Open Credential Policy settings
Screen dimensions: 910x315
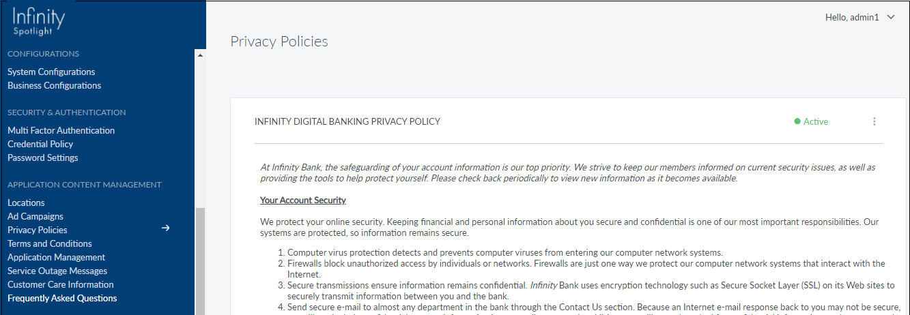pyautogui.click(x=40, y=144)
